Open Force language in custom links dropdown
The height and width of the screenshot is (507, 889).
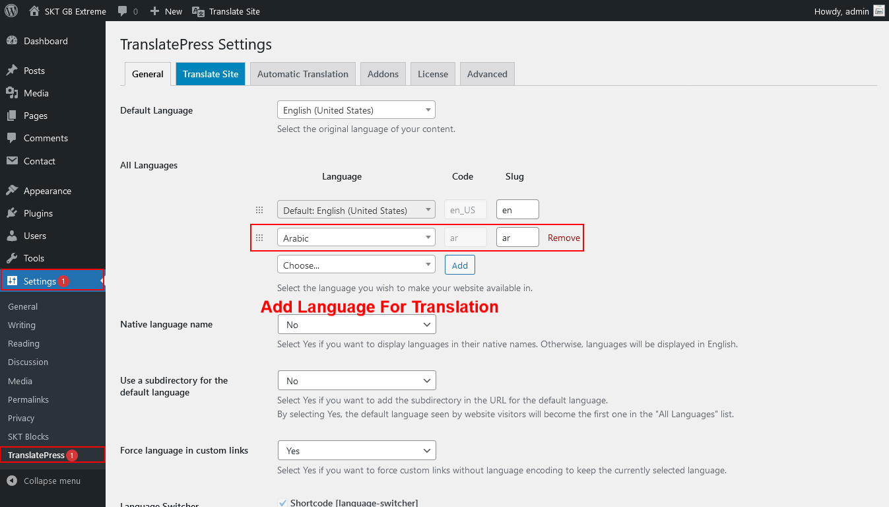coord(357,450)
